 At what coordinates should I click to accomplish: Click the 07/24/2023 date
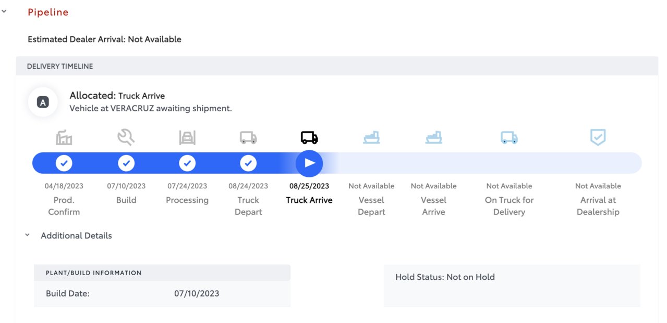click(187, 186)
